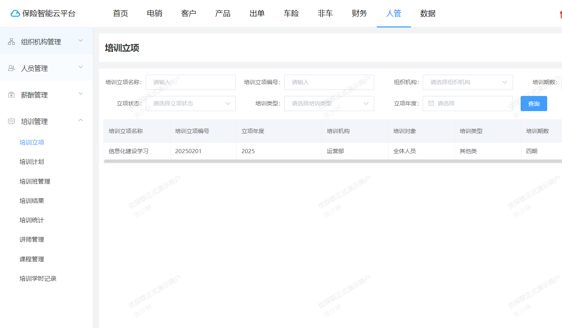The height and width of the screenshot is (328, 562).
Task: Click the calendar icon in 立项年度 field
Action: pos(431,103)
